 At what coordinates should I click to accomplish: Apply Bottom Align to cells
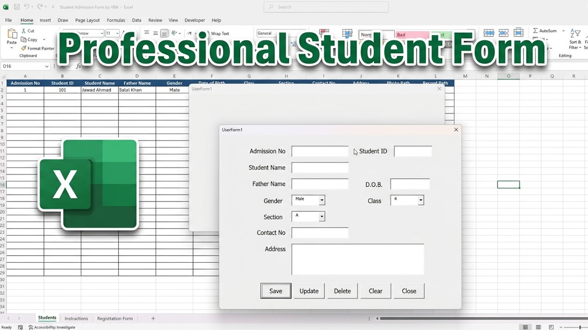pos(164,33)
